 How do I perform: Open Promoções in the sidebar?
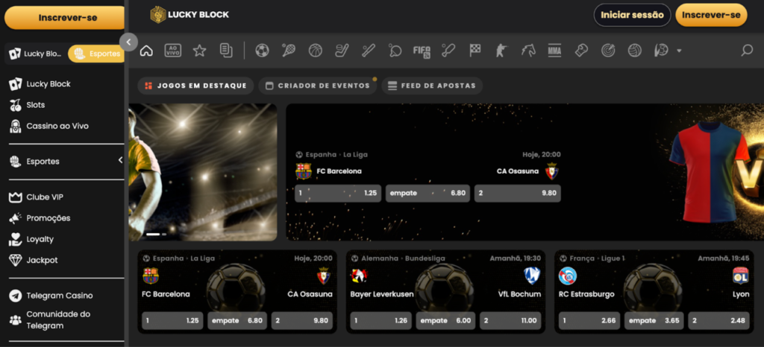click(x=40, y=218)
